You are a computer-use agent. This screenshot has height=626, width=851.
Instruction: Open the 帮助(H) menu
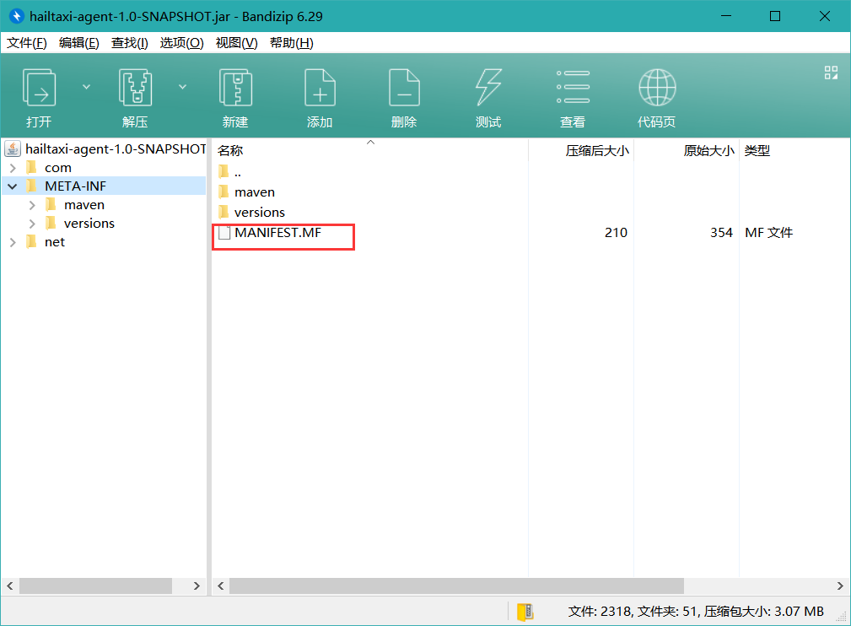click(x=292, y=43)
